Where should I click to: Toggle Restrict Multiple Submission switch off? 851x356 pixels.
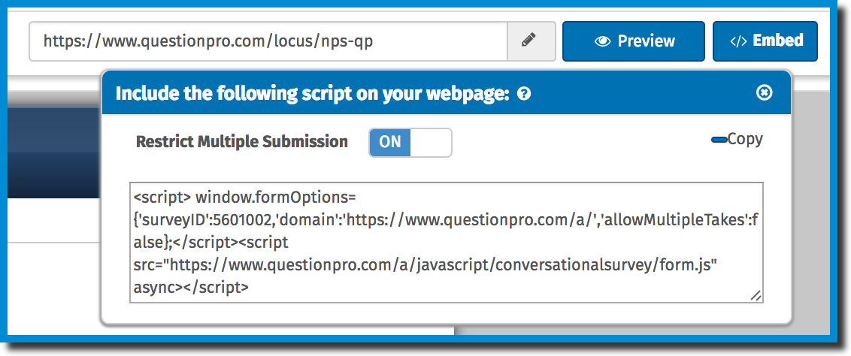pyautogui.click(x=410, y=143)
